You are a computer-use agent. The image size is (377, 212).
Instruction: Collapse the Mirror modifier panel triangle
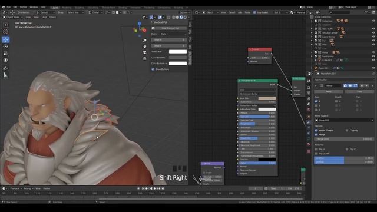click(316, 85)
